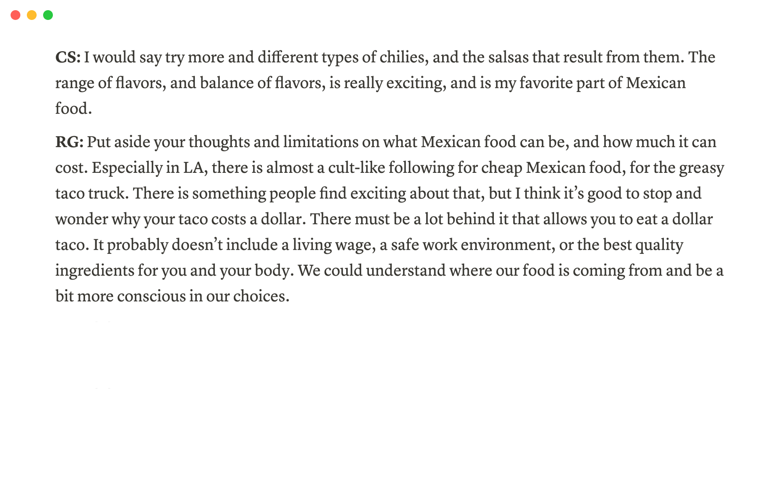
Task: Click the bold "RG:" speaker label
Action: (69, 142)
